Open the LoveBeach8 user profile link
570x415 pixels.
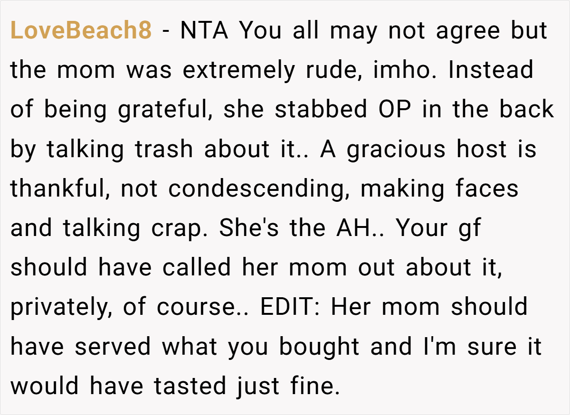[x=81, y=31]
